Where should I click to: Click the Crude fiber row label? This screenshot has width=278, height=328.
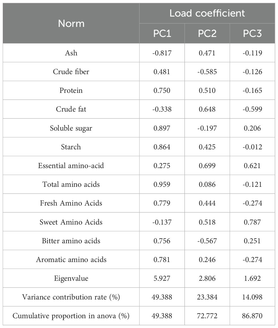pyautogui.click(x=71, y=72)
